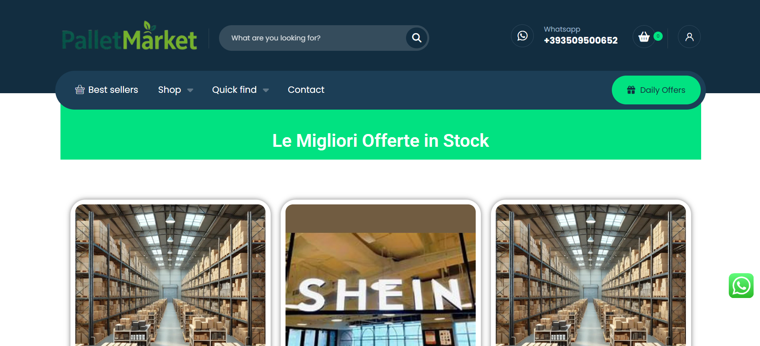Image resolution: width=760 pixels, height=346 pixels.
Task: Click the Daily Offers button
Action: 656,90
